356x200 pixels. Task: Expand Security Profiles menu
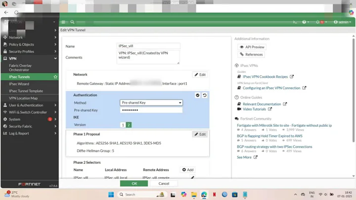click(30, 51)
